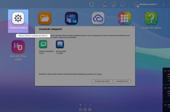The height and width of the screenshot is (112, 170).
Task: Open the Panou Control app
Action: 18,21
